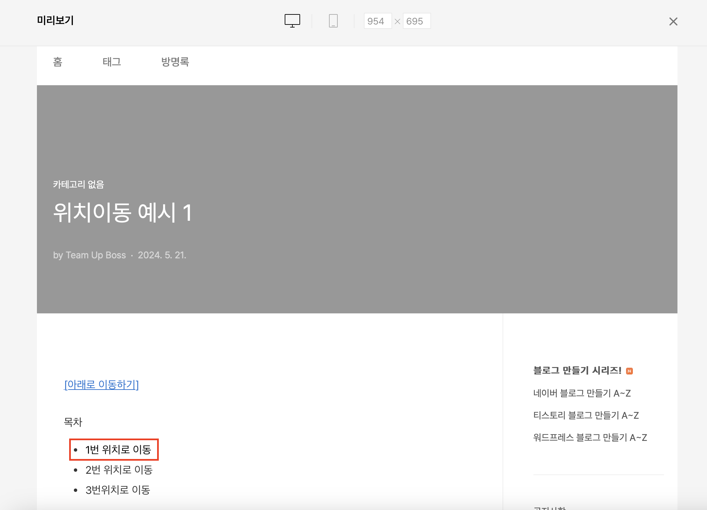The image size is (707, 510).
Task: Open the 태그 menu item
Action: pyautogui.click(x=112, y=62)
